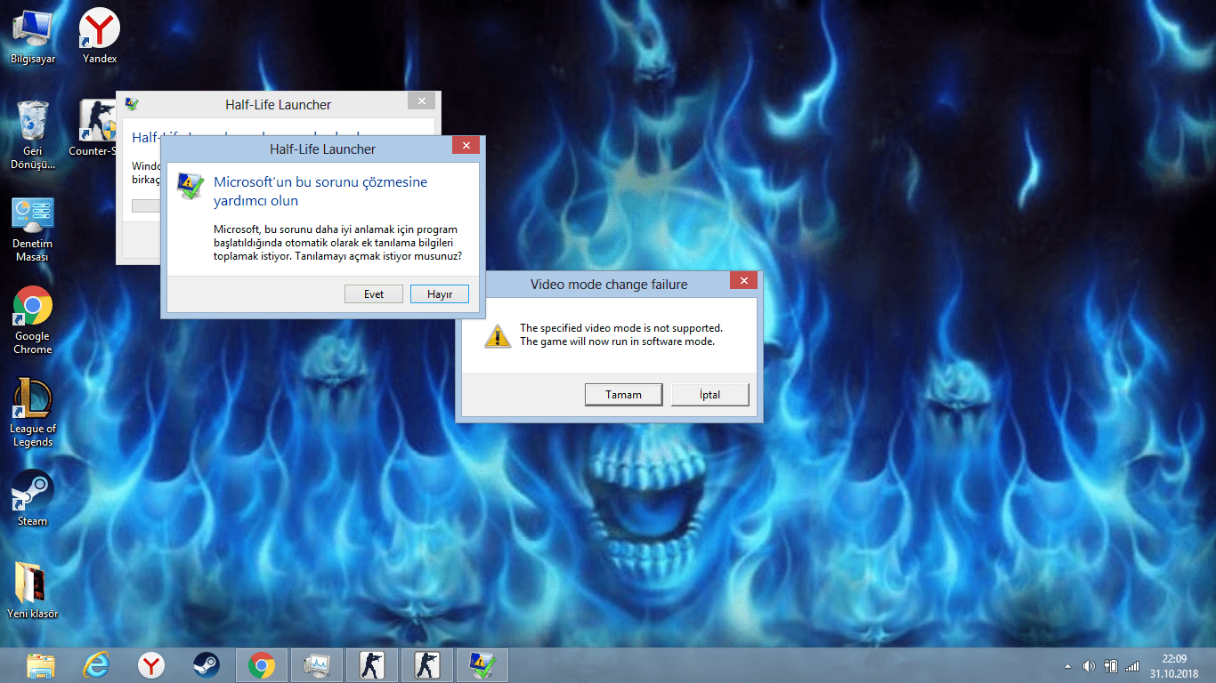1216x683 pixels.
Task: Close the background Half-Life Launcher window
Action: (x=421, y=100)
